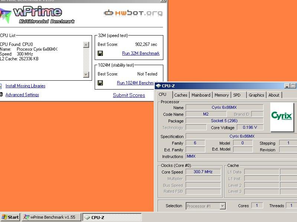The height and width of the screenshot is (222, 297).
Task: Click the Install Missing Libraries page icon
Action: tap(1, 86)
